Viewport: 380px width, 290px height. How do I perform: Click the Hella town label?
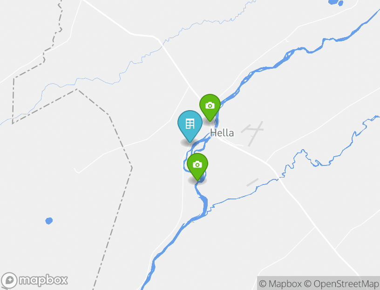tap(222, 133)
